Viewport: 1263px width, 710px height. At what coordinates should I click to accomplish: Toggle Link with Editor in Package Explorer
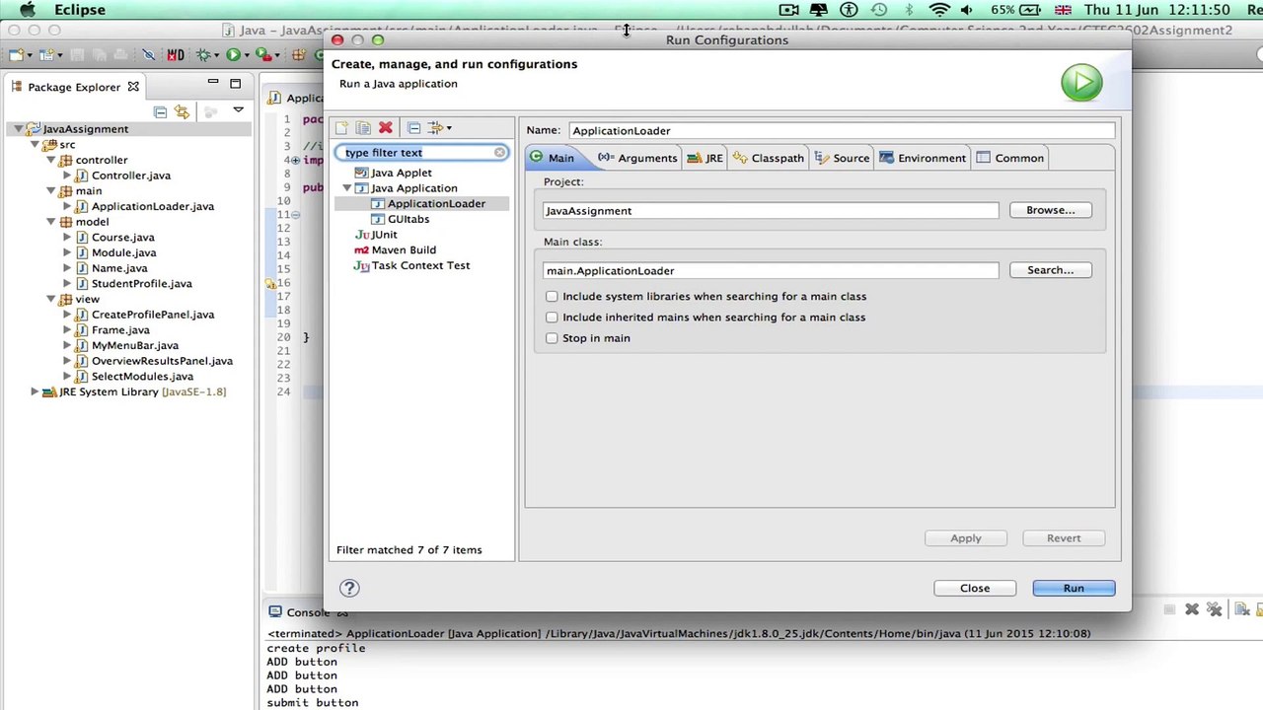pos(182,111)
